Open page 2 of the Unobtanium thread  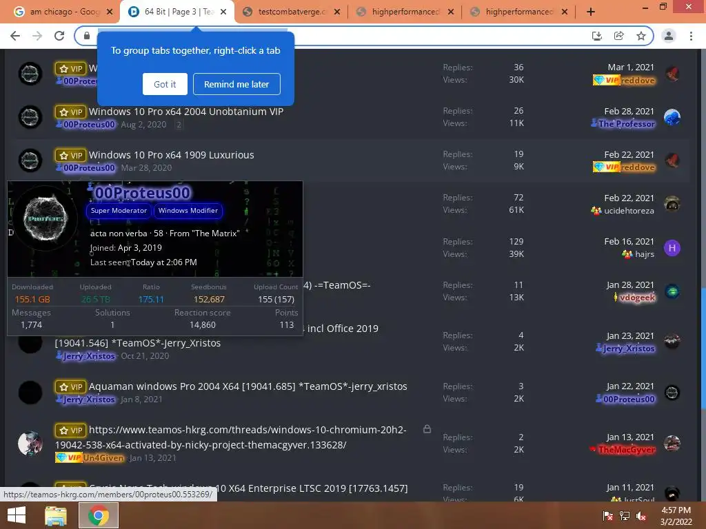tap(179, 125)
